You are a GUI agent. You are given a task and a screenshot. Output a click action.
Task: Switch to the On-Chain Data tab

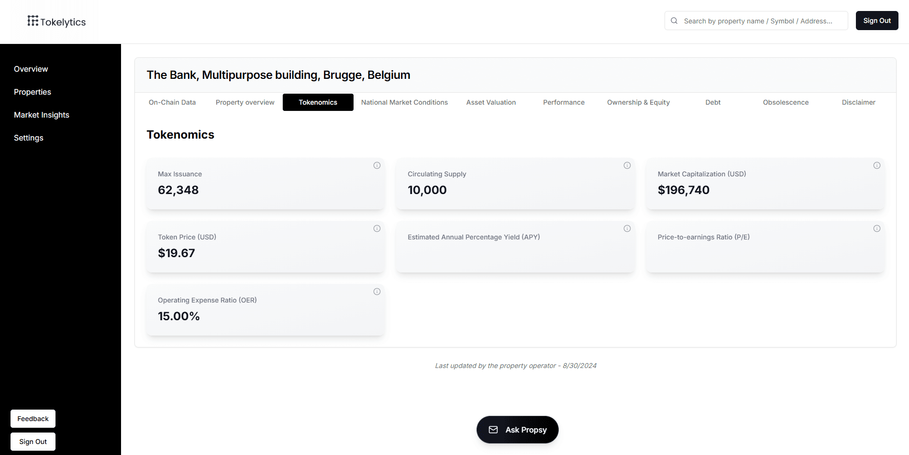172,102
